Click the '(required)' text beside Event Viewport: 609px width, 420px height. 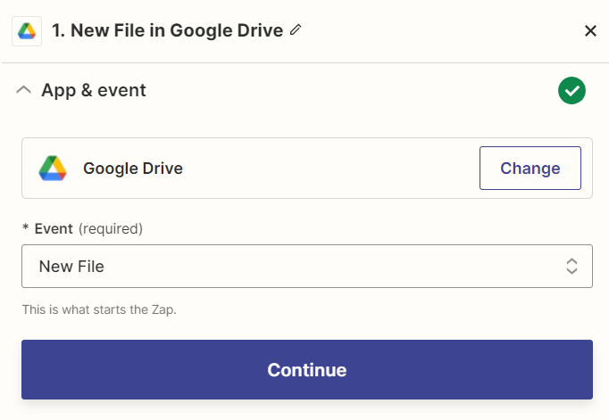(x=111, y=228)
